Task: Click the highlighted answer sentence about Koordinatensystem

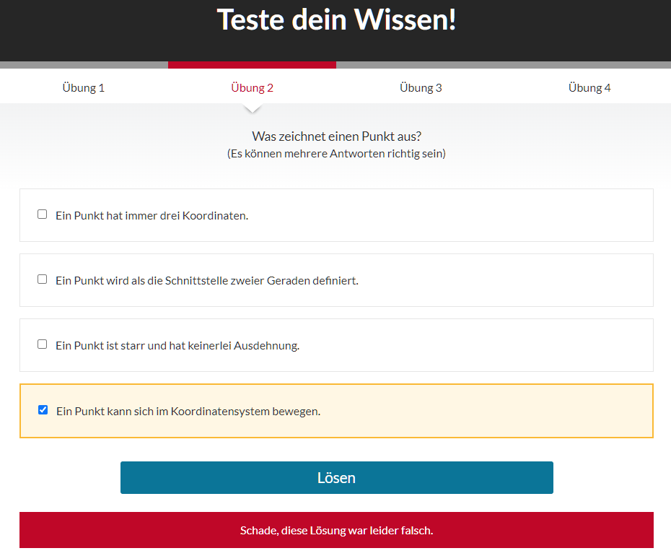Action: (188, 411)
